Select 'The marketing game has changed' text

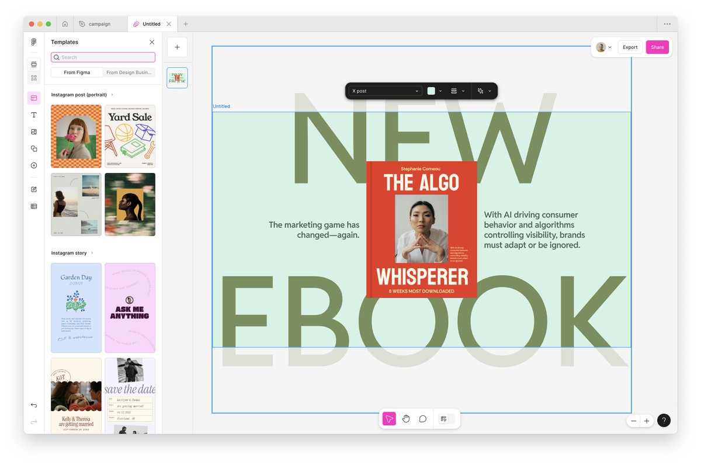(314, 230)
